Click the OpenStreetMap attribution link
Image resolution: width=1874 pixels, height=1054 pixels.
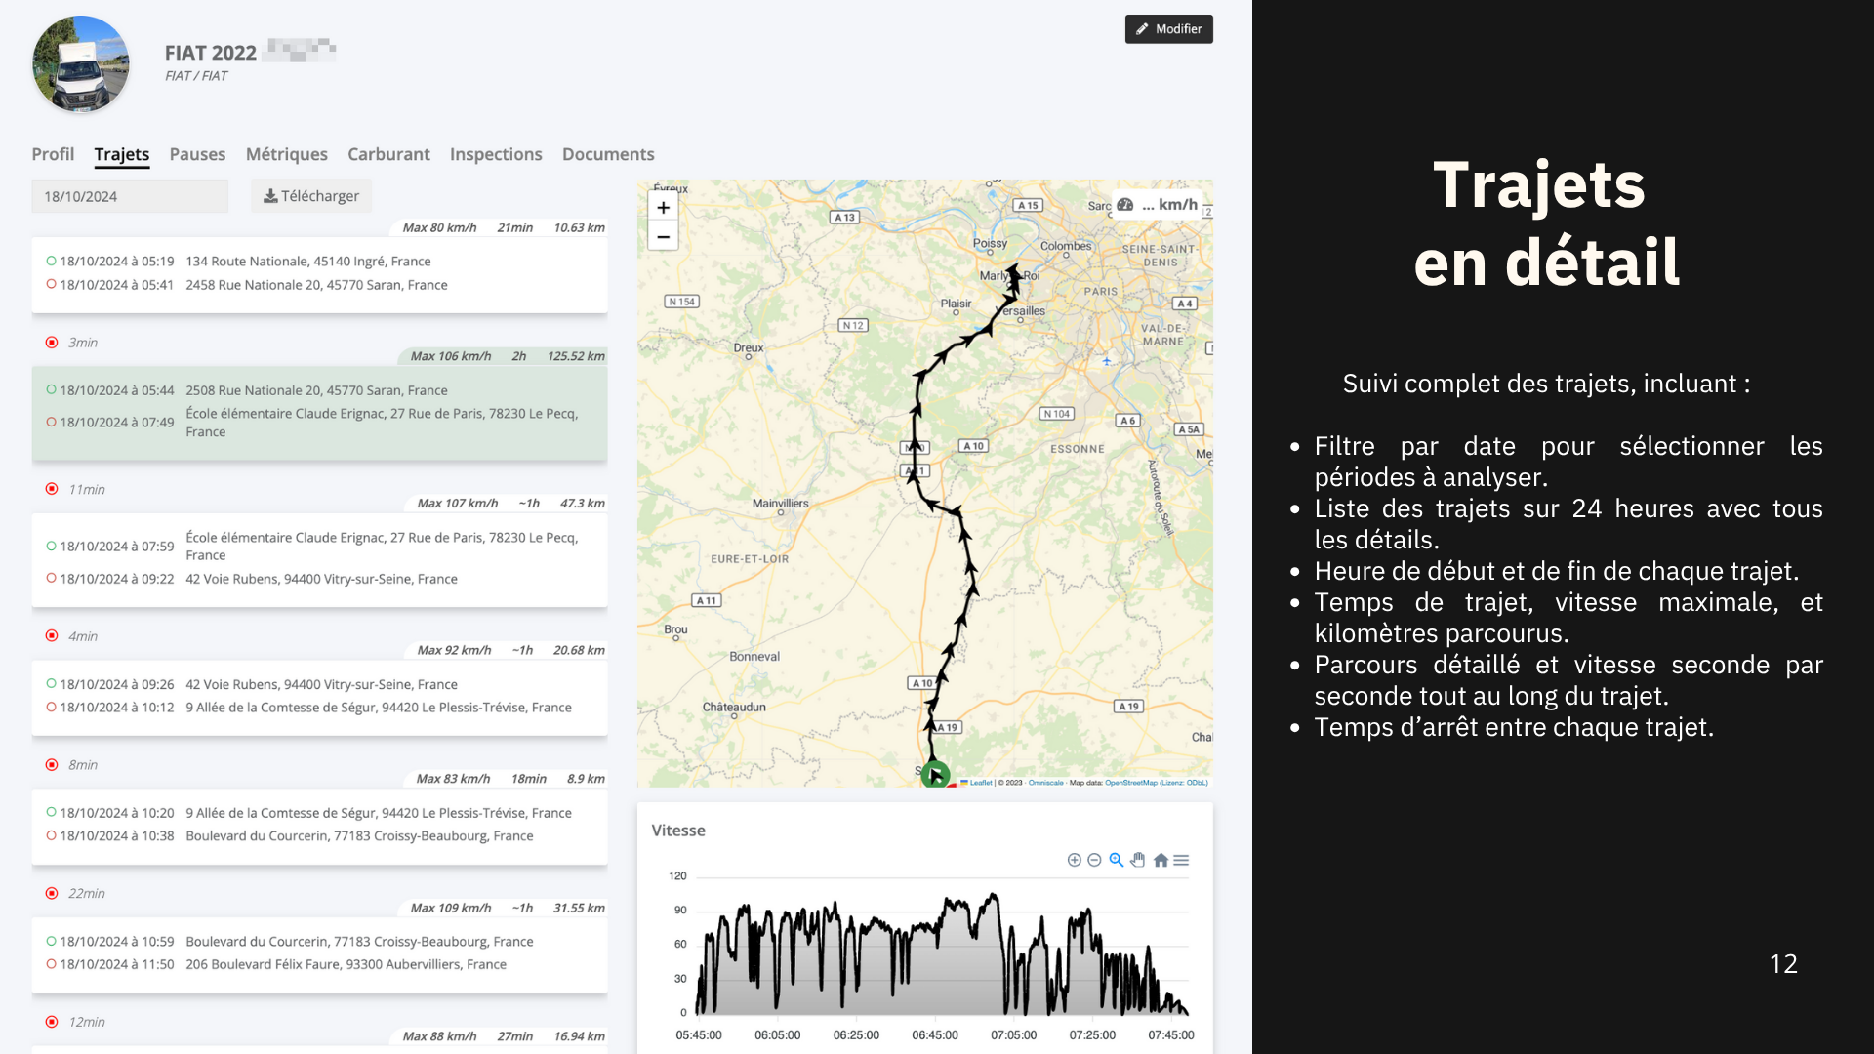pos(1130,783)
